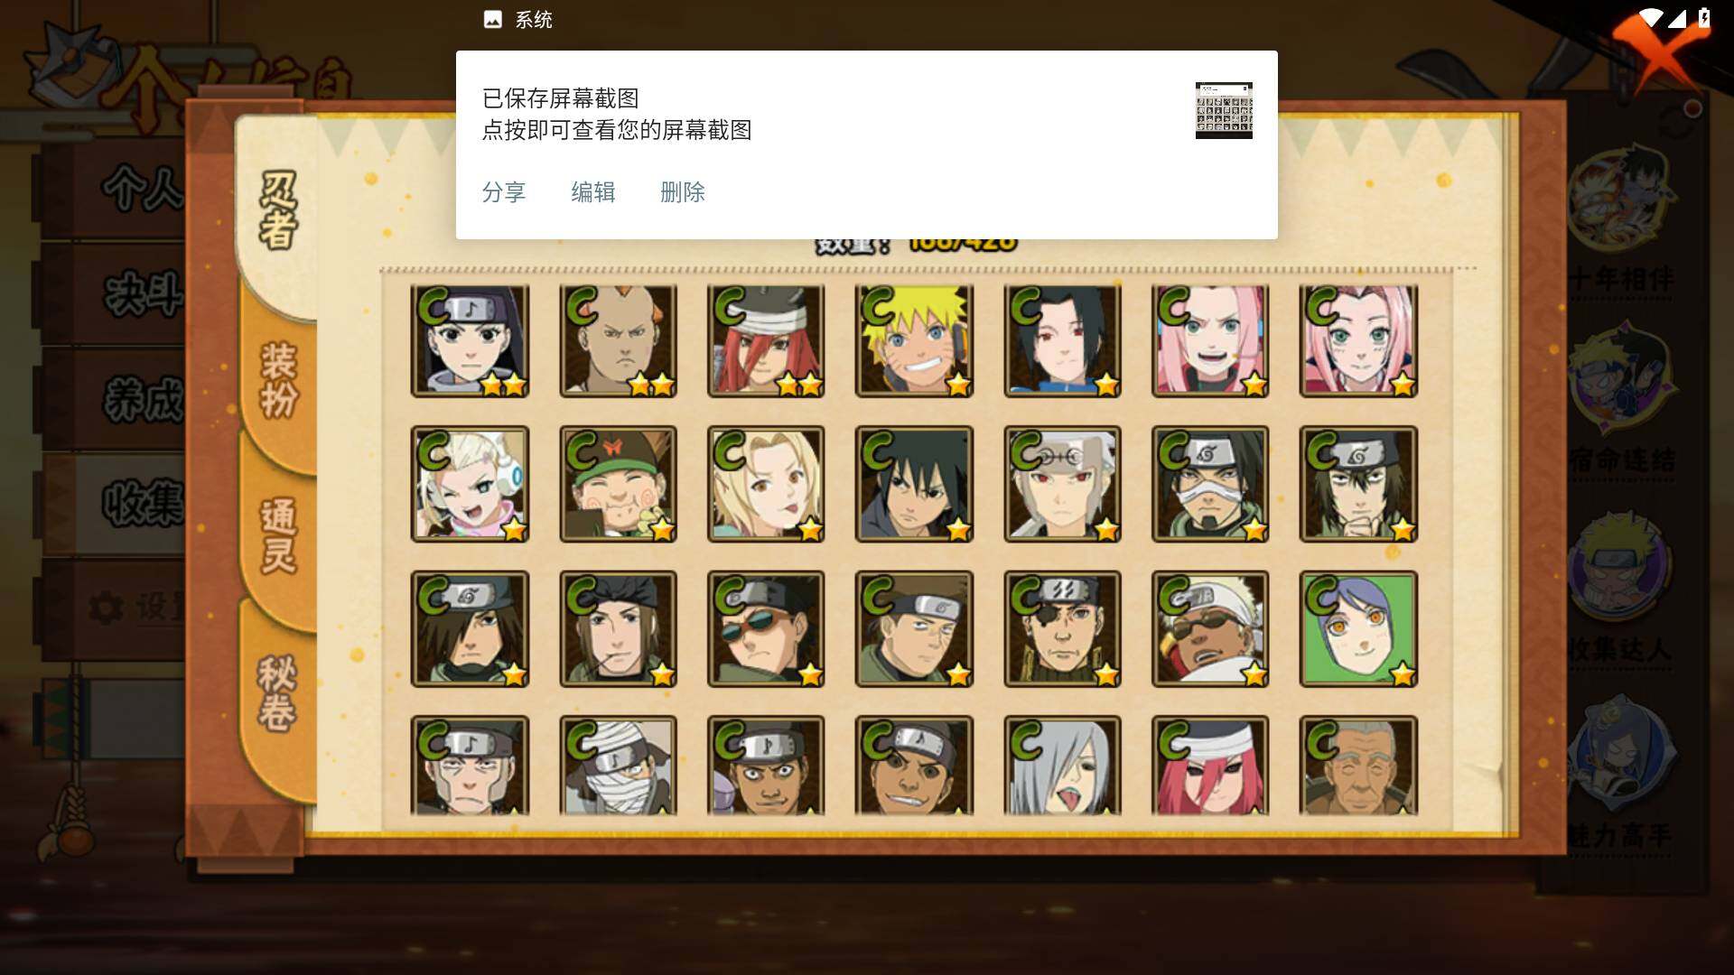The height and width of the screenshot is (975, 1734).
Task: Choose the Killer Bee portrait with sunglasses
Action: [1210, 629]
